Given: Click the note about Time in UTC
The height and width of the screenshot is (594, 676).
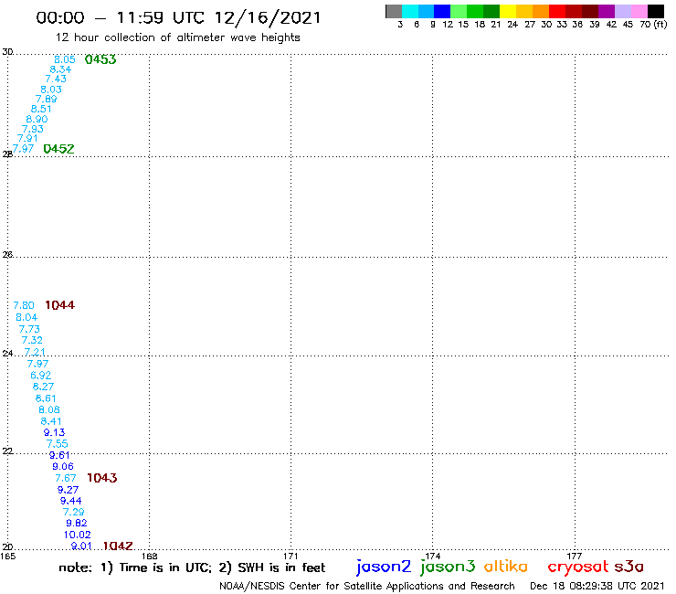Looking at the screenshot, I should pos(192,567).
